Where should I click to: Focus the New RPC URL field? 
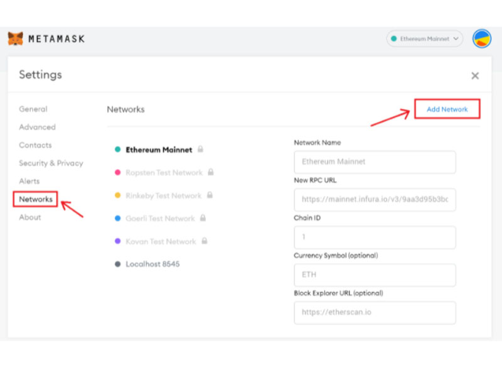375,200
